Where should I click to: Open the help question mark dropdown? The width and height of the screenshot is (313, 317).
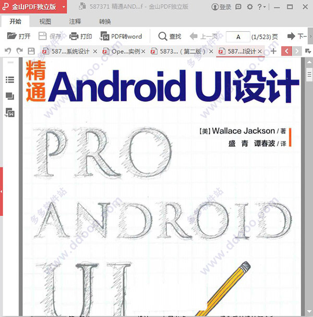(261, 7)
